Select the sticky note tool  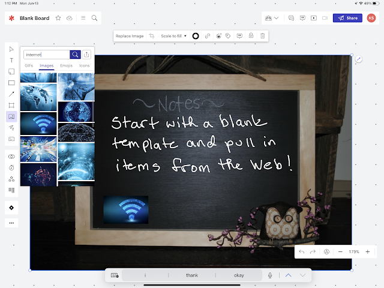click(11, 71)
